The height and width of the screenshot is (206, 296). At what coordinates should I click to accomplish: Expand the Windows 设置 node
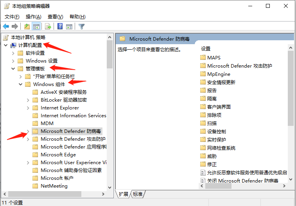13,61
